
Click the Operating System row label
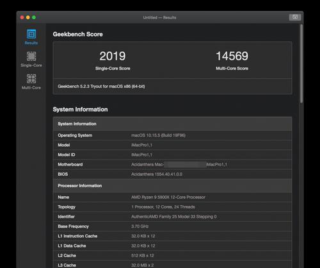click(x=75, y=135)
